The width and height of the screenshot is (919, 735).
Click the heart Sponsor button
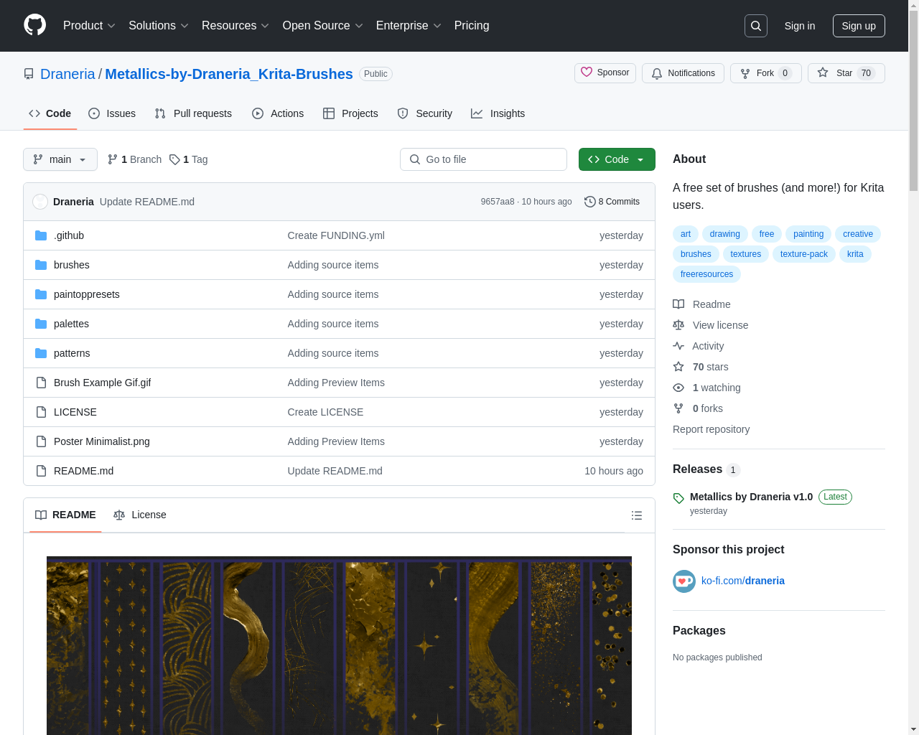tap(605, 73)
